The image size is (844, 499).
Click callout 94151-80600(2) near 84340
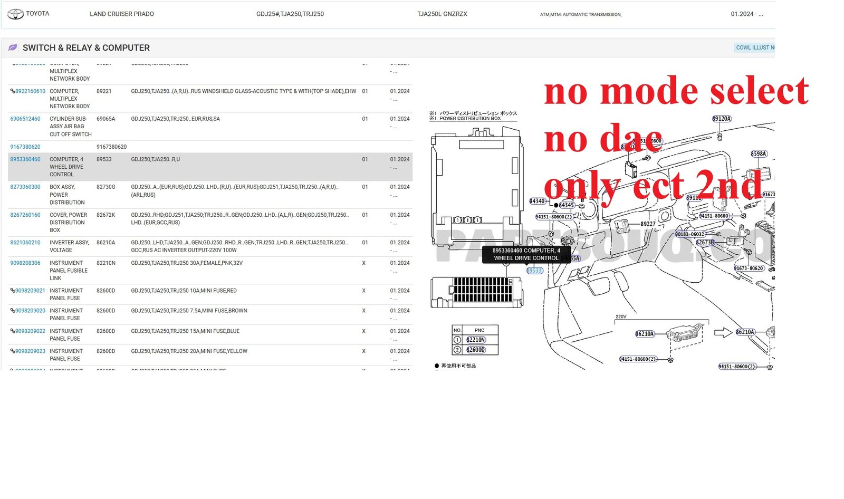click(554, 217)
